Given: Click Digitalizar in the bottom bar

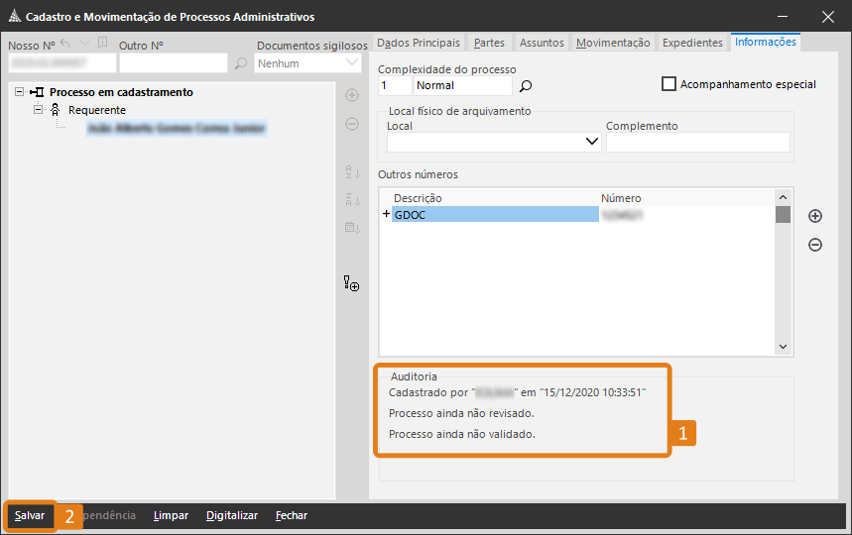Looking at the screenshot, I should 232,515.
